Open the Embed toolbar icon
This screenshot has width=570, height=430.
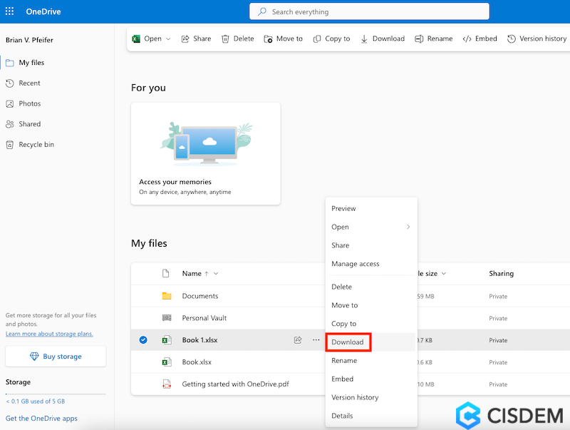pos(480,39)
